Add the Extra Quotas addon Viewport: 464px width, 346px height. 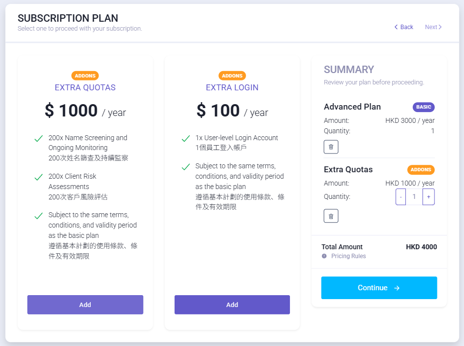coord(85,305)
